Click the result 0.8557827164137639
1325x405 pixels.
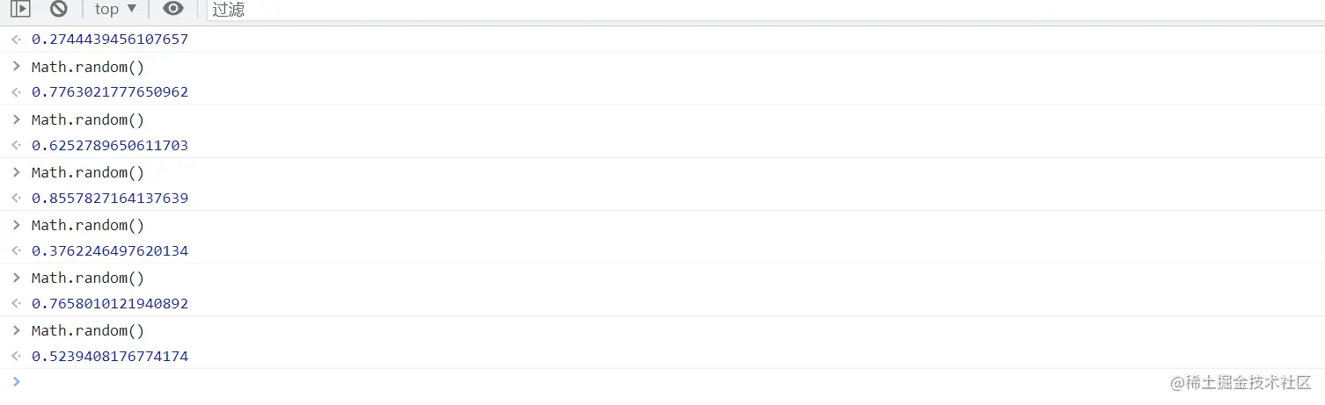[x=110, y=198]
